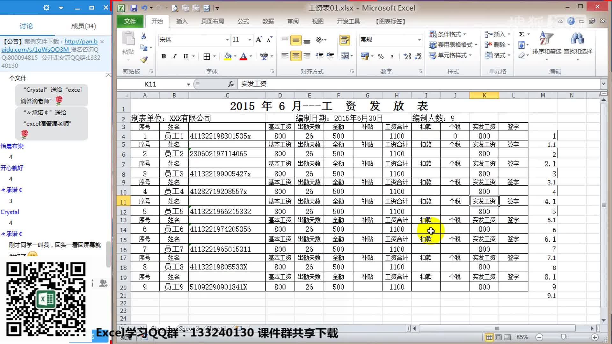This screenshot has width=612, height=344.
Task: Toggle Italic formatting
Action: (x=174, y=56)
